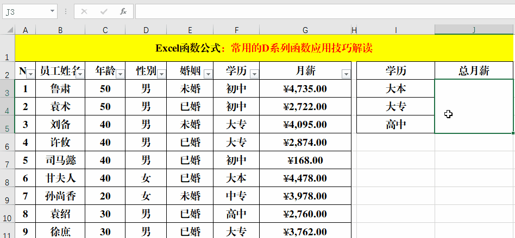Click the Enter checkmark formula bar icon
The image size is (515, 238).
coord(104,12)
